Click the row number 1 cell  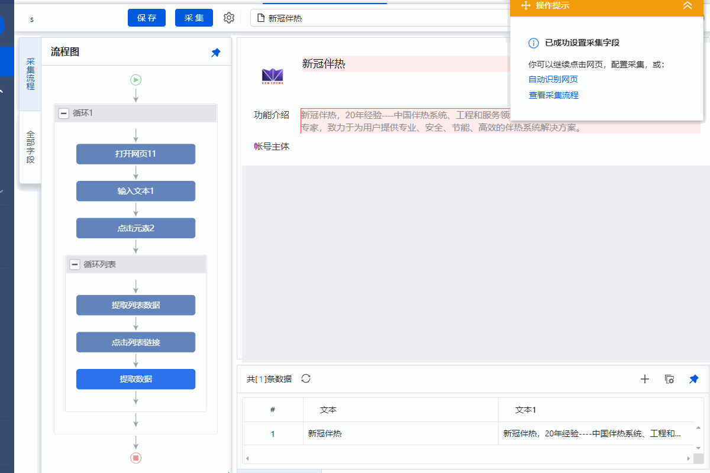click(x=273, y=433)
